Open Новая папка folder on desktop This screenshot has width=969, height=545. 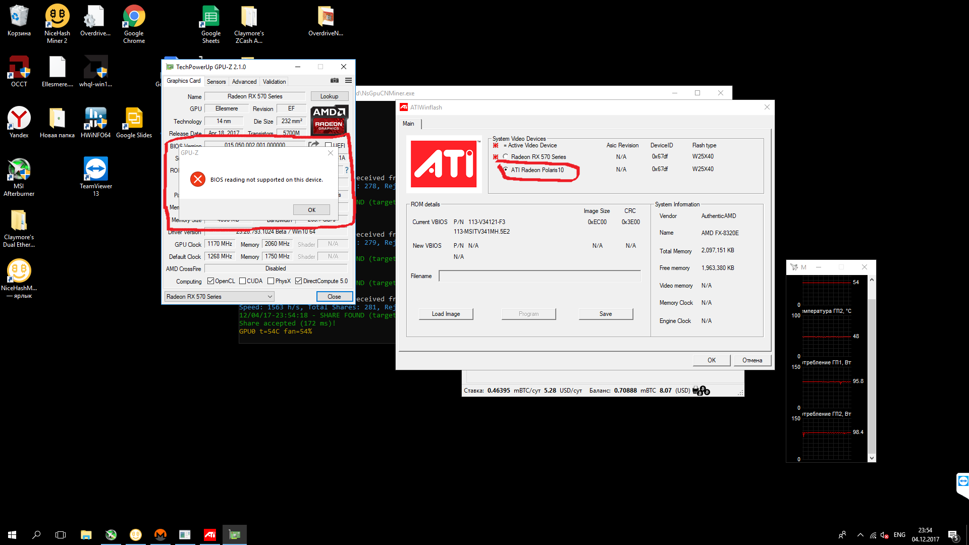(x=57, y=122)
